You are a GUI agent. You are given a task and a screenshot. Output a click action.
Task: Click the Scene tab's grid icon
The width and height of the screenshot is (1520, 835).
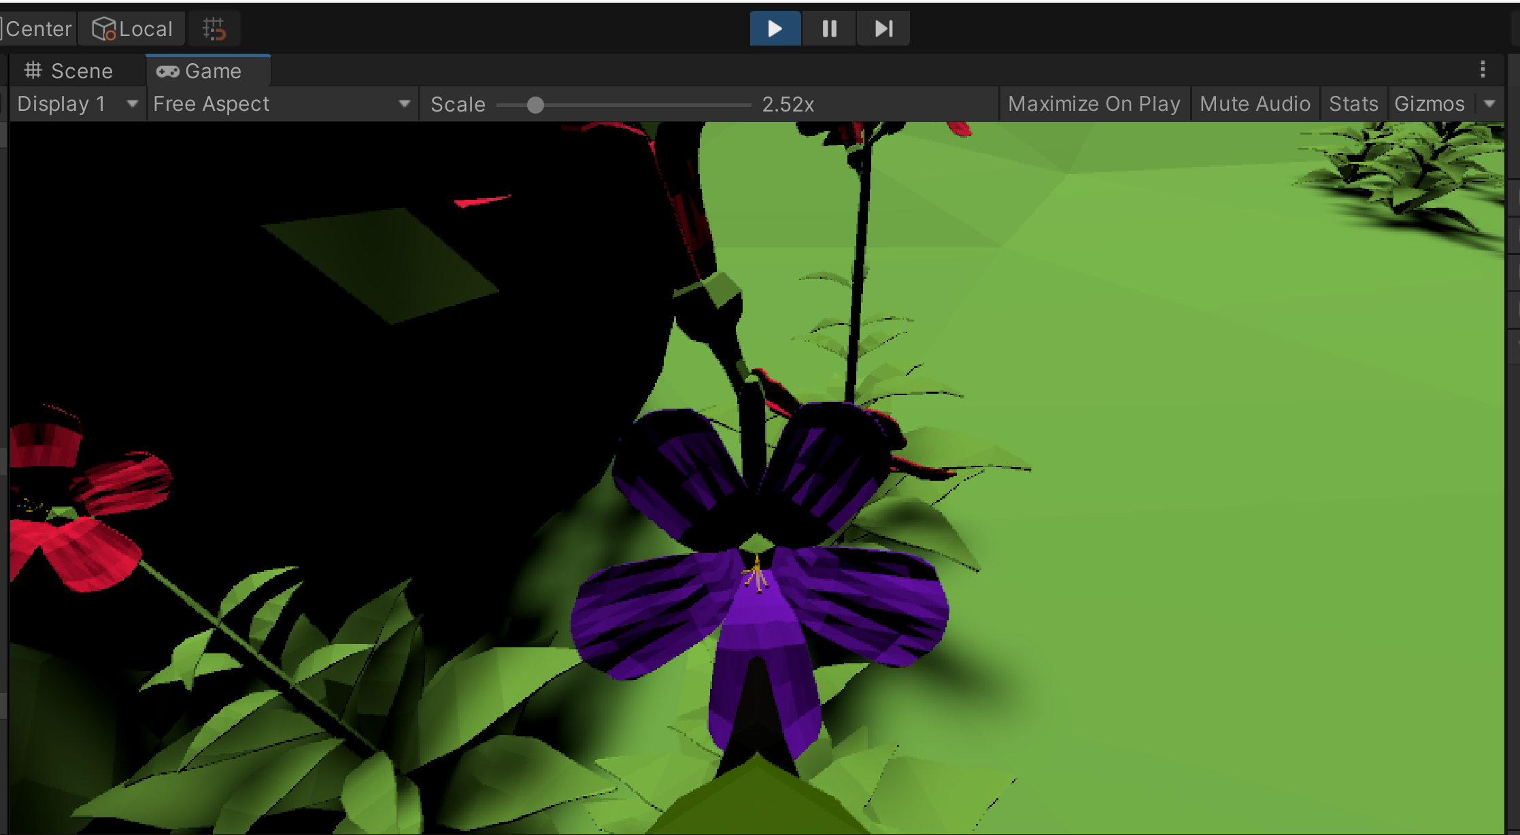32,70
